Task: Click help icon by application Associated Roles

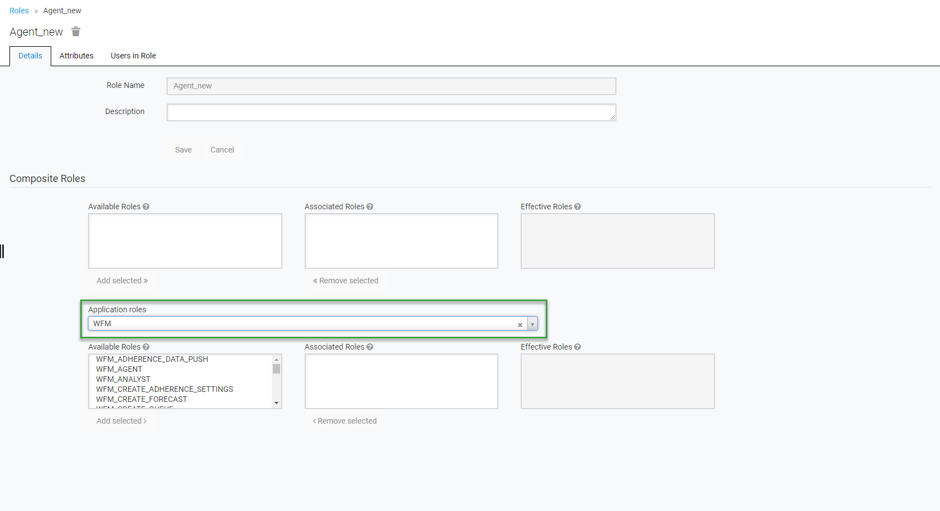Action: (370, 347)
